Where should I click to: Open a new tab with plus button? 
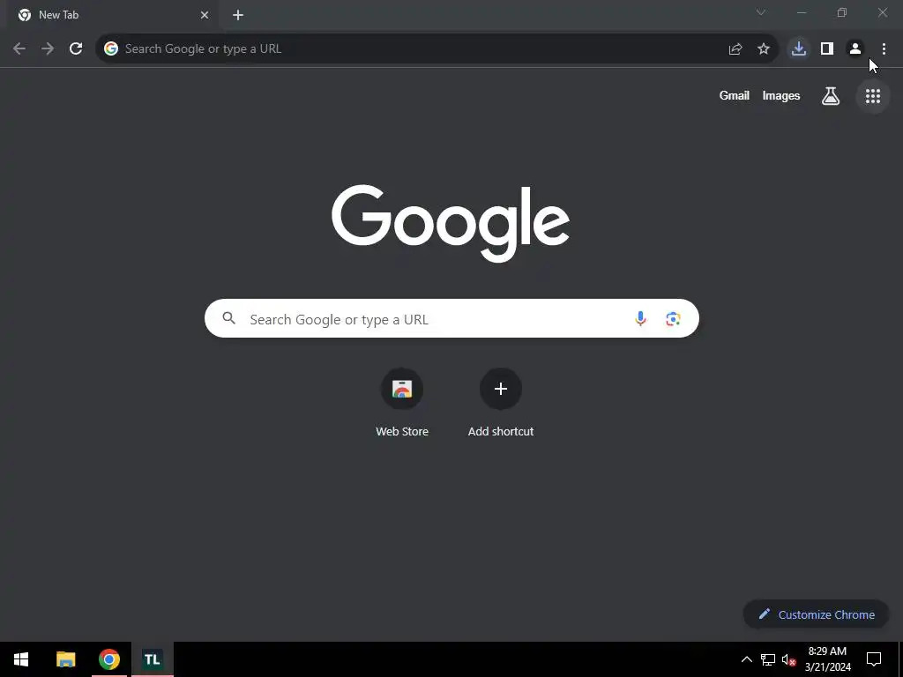point(238,15)
